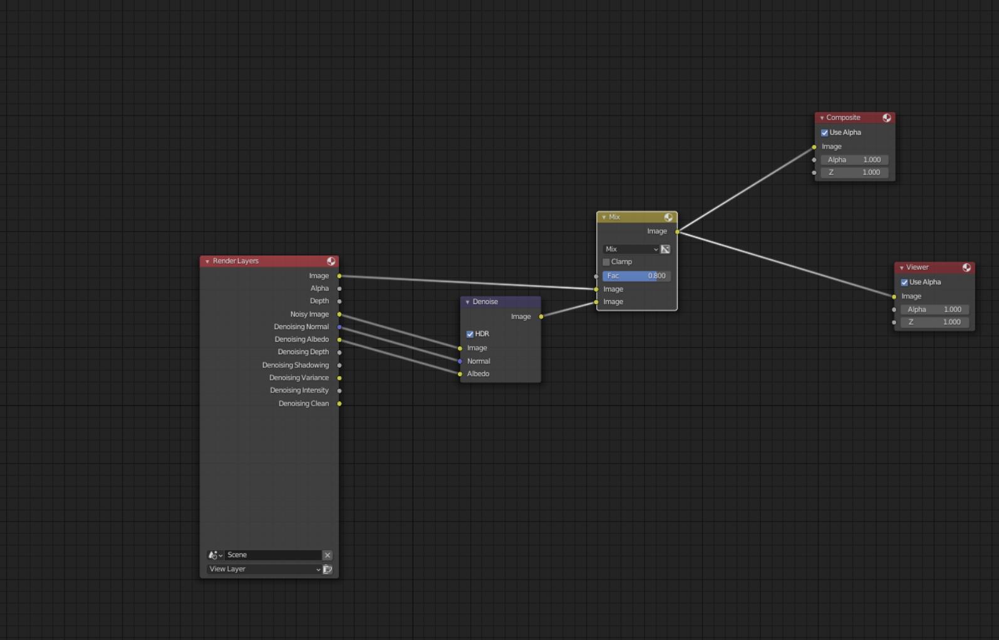Click the Viewer node preview icon
This screenshot has width=999, height=640.
click(x=966, y=268)
